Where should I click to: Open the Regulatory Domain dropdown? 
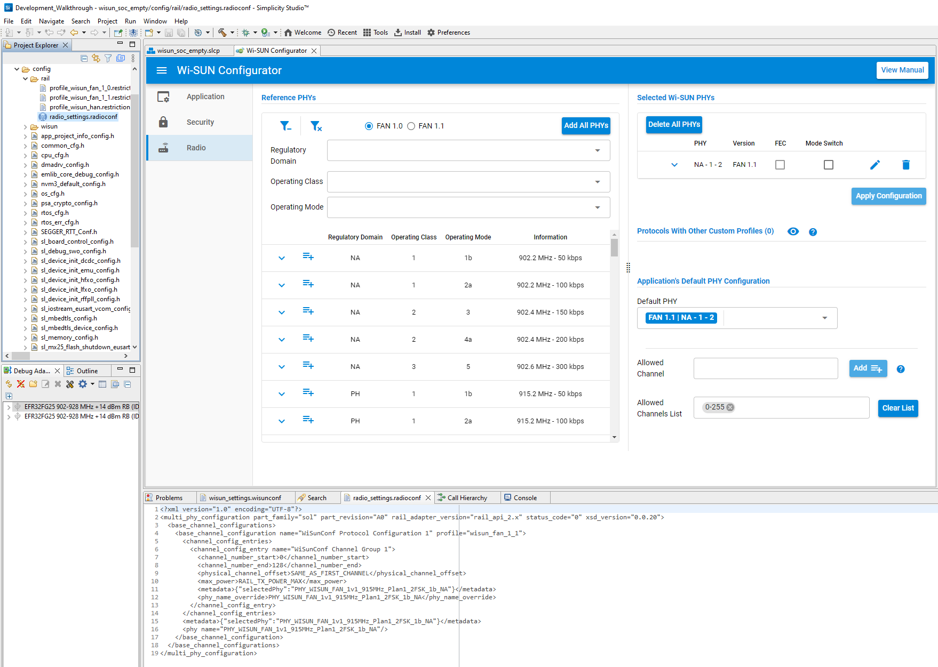coord(468,150)
